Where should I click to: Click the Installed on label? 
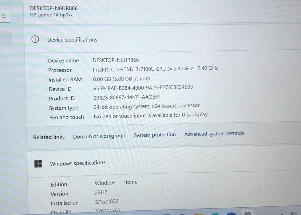tap(65, 203)
